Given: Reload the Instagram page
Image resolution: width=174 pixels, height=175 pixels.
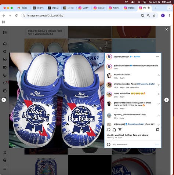Looking at the screenshot, I should coord(16,15).
